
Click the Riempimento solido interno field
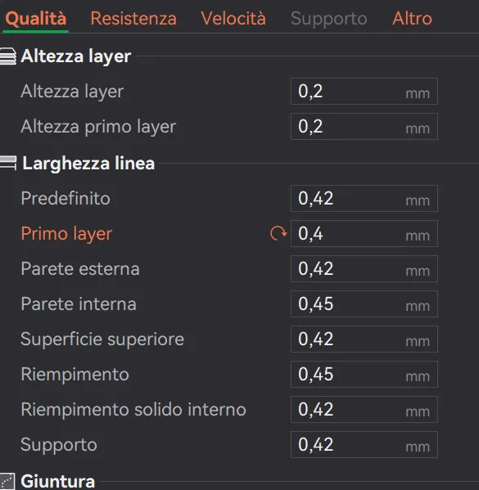click(x=364, y=410)
